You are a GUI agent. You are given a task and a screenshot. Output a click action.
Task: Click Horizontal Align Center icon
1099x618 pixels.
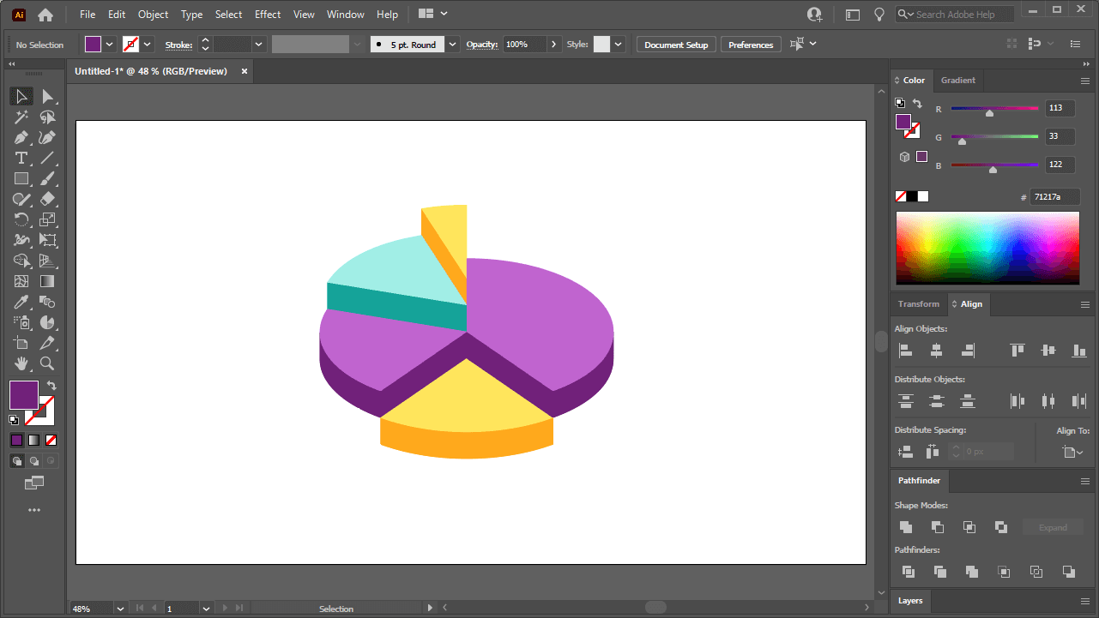click(936, 351)
